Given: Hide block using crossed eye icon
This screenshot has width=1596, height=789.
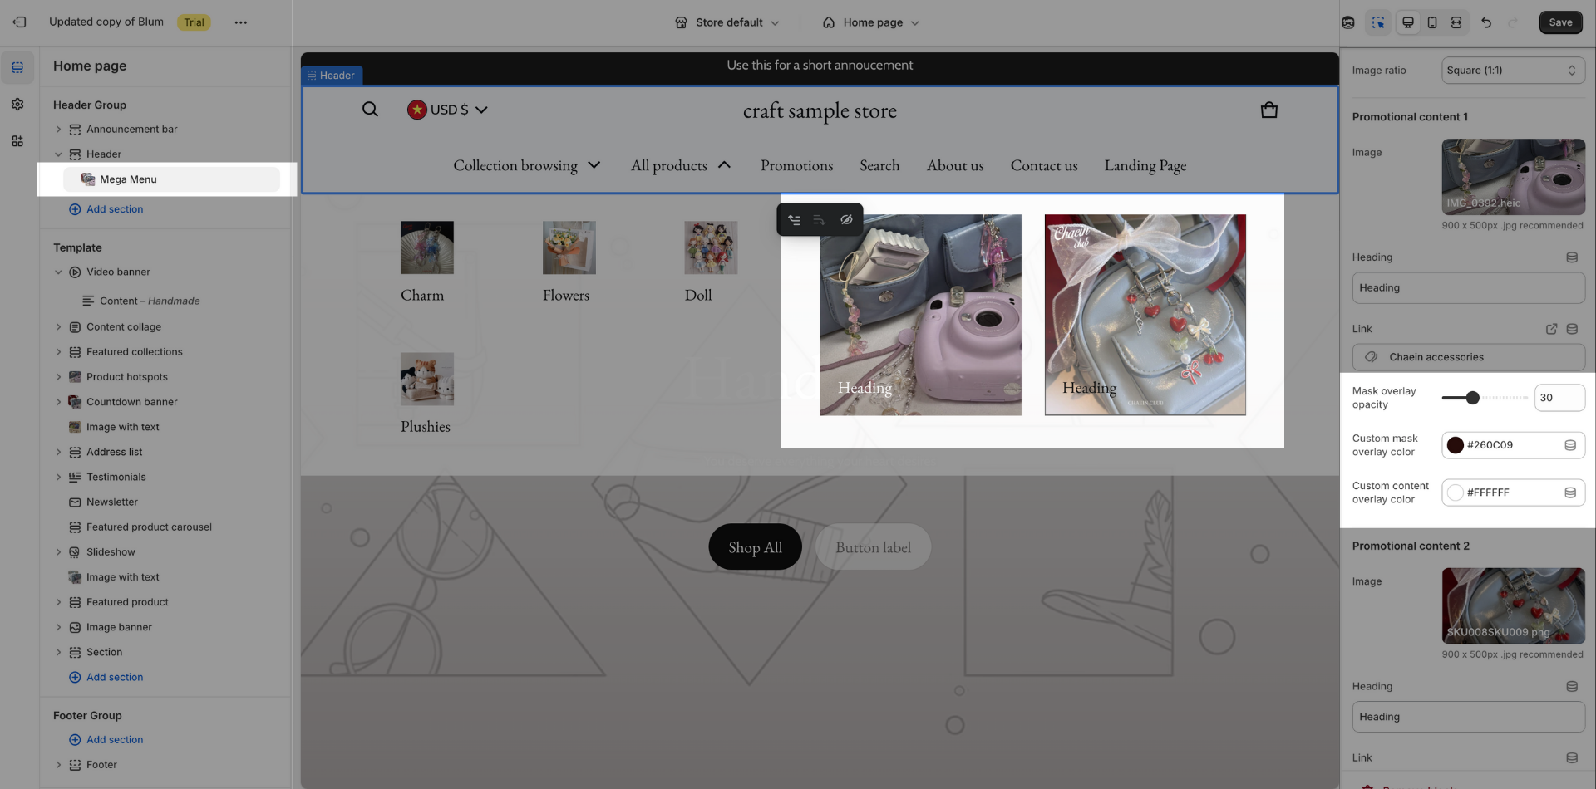Looking at the screenshot, I should click(x=846, y=220).
